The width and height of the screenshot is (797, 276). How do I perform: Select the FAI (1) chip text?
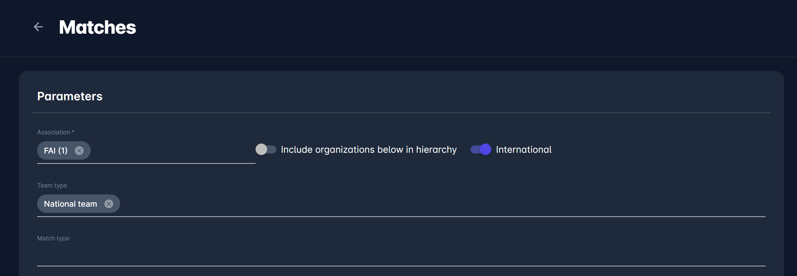pyautogui.click(x=55, y=151)
